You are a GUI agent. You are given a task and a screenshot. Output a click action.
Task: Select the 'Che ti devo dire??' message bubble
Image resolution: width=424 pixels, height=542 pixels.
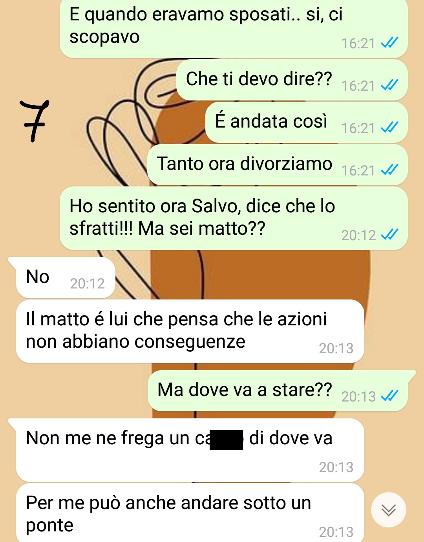coord(292,80)
